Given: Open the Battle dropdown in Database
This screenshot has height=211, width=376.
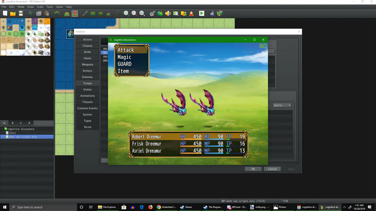Looking at the screenshot, I should (x=282, y=105).
